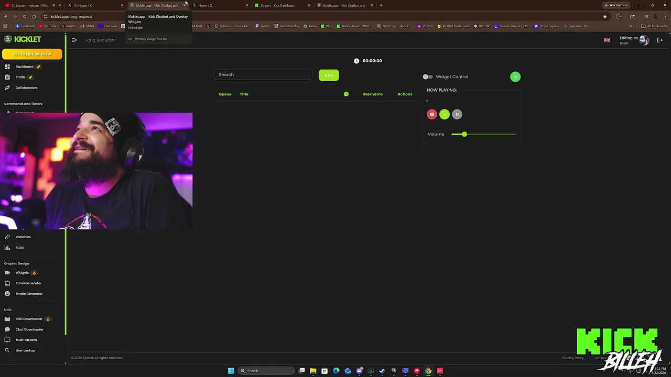Click the green power button beside Widget Control
671x377 pixels.
point(515,77)
